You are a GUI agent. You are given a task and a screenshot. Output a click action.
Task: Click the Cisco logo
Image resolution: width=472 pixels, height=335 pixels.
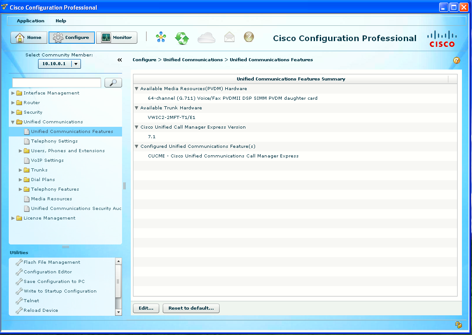coord(441,38)
